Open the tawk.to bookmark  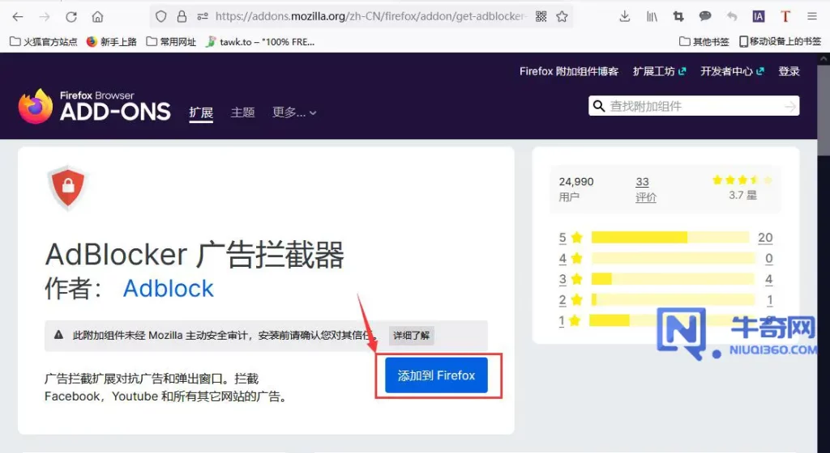[260, 42]
